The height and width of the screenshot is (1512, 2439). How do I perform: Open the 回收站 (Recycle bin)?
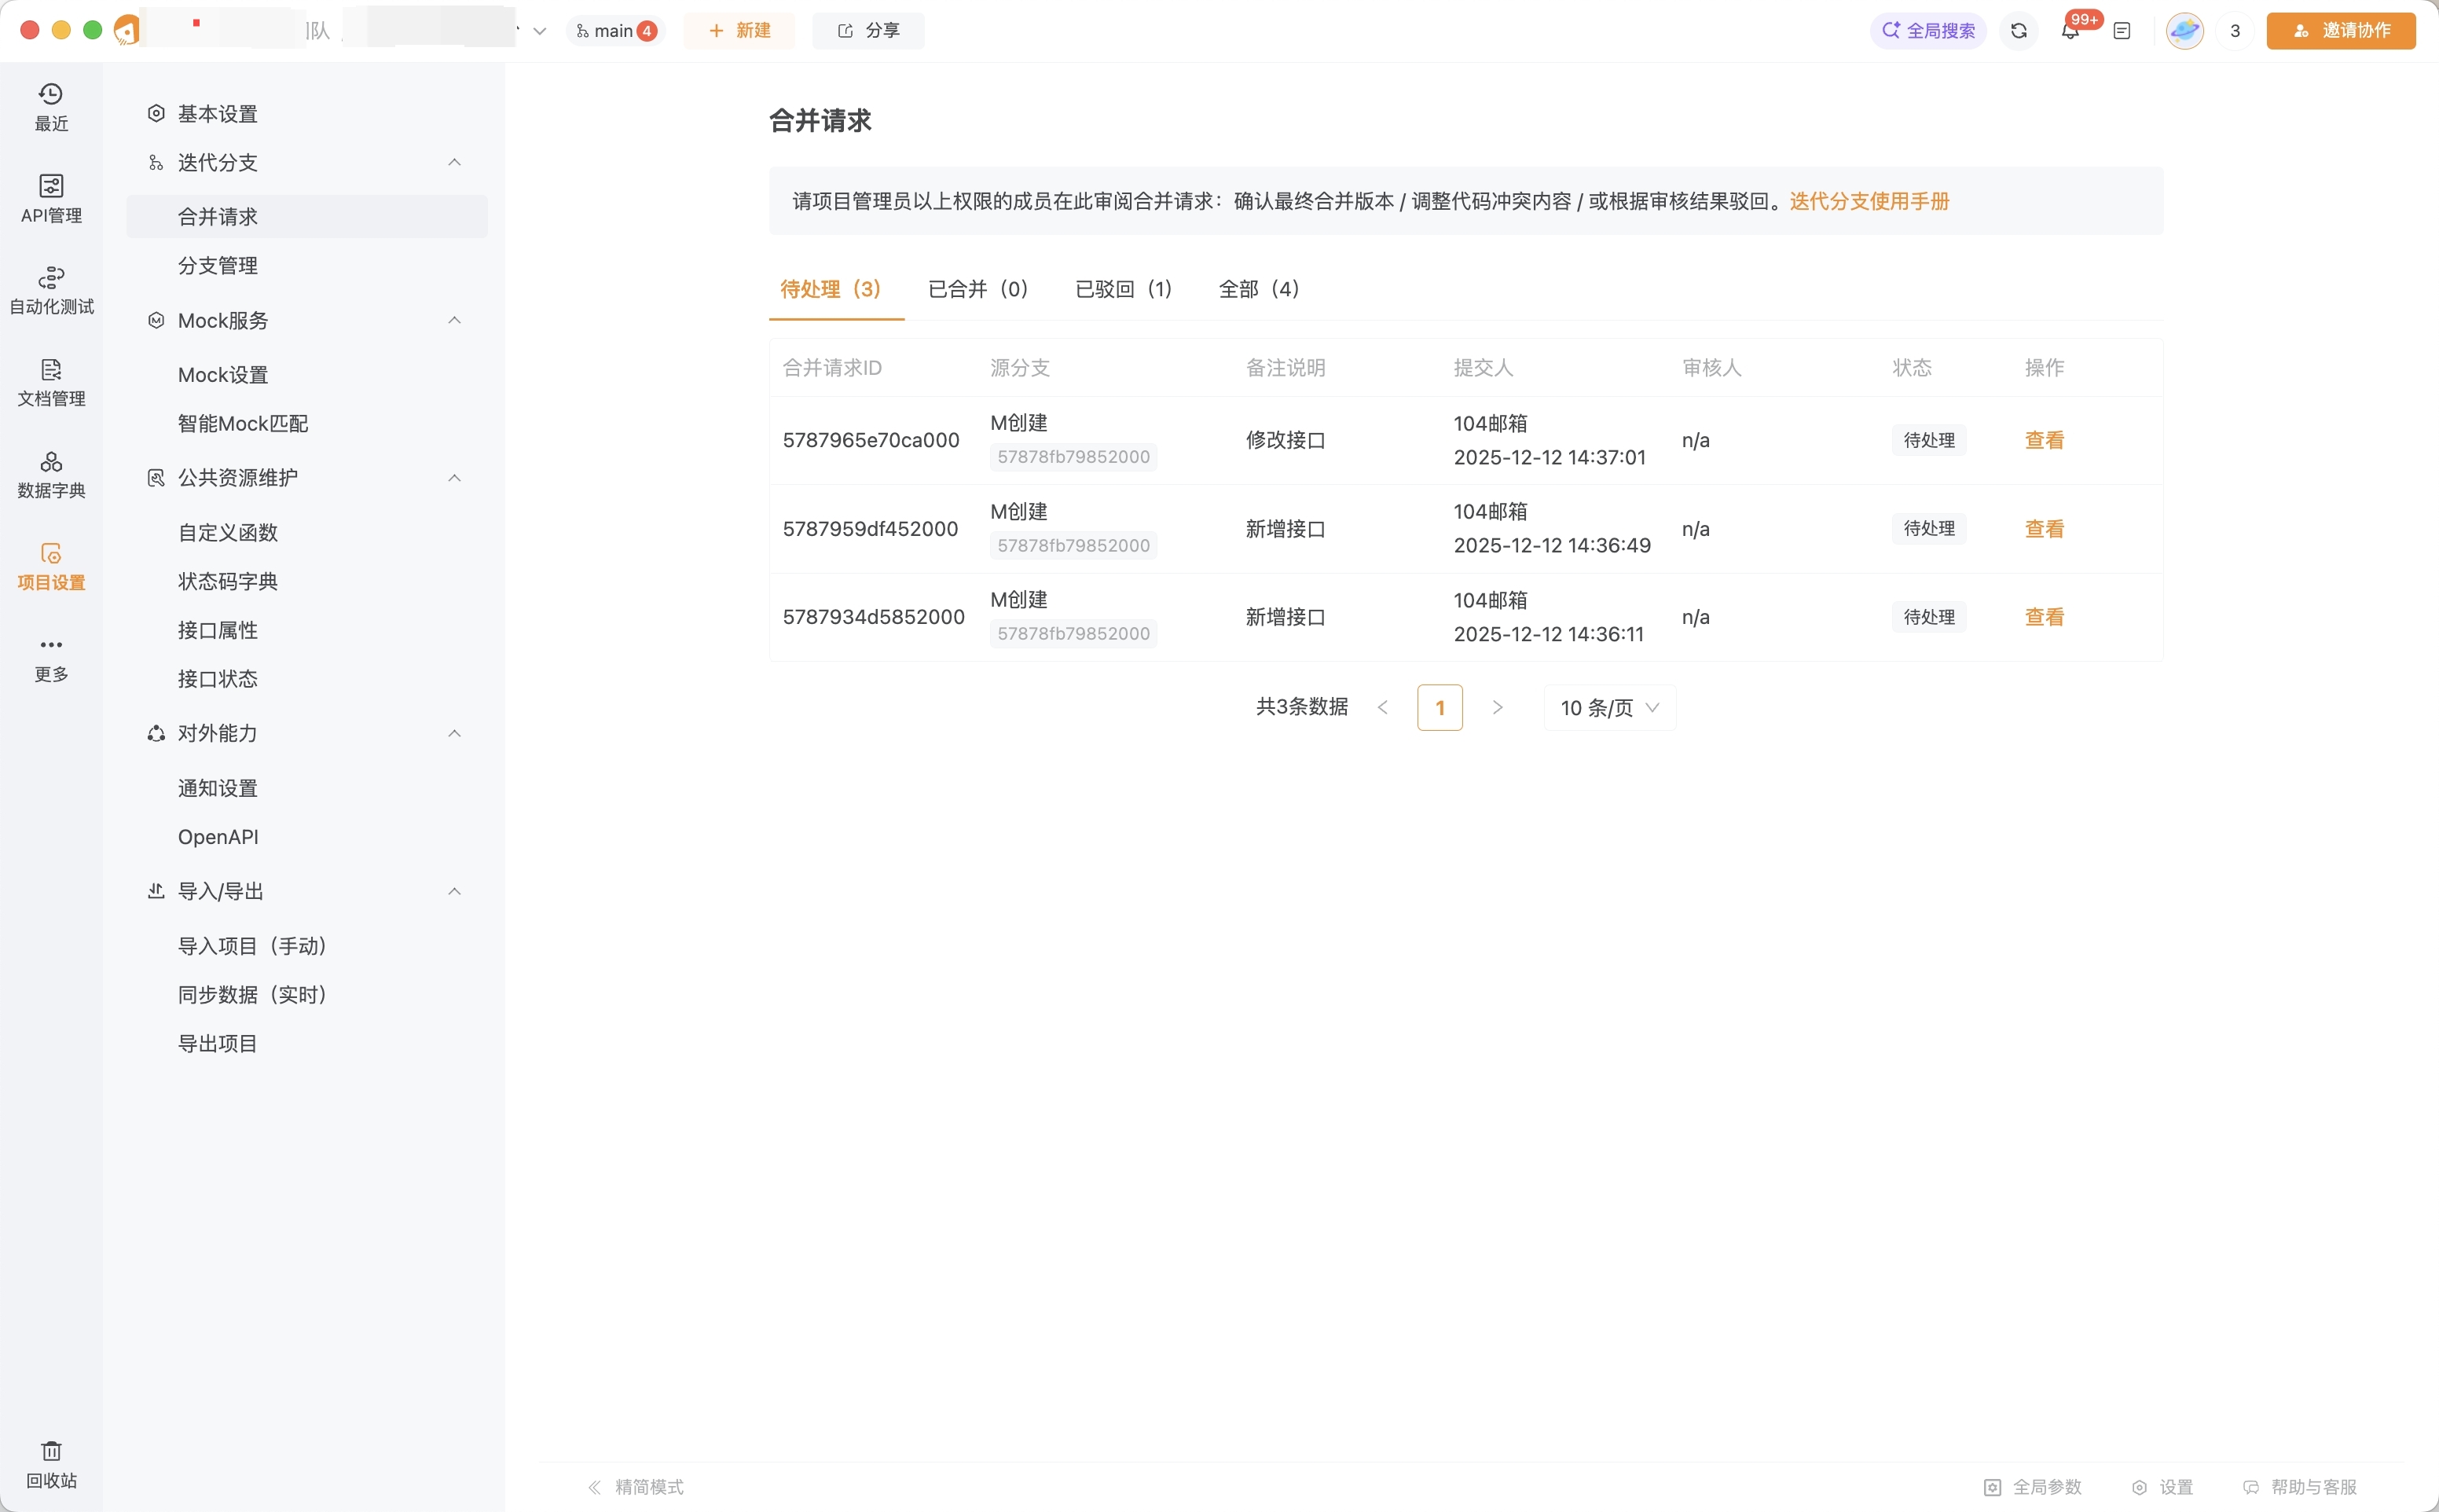tap(50, 1462)
